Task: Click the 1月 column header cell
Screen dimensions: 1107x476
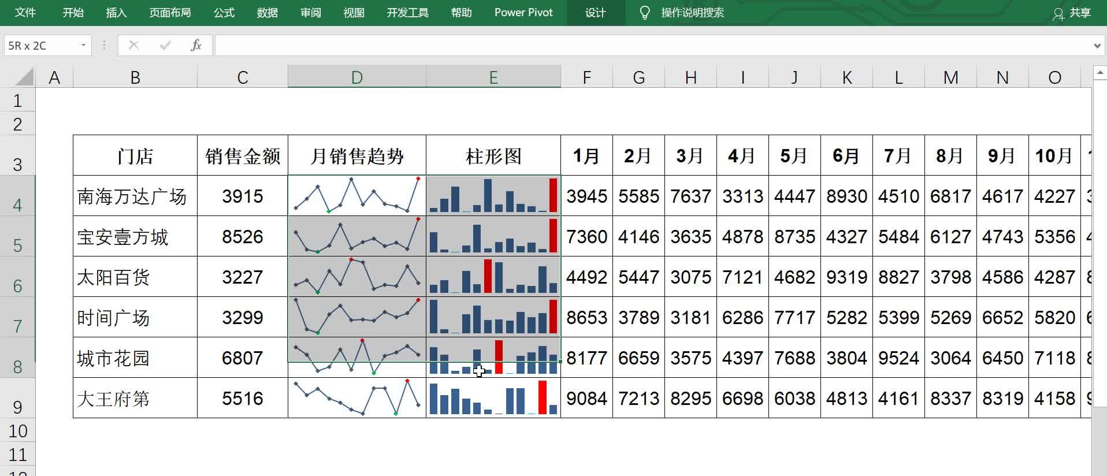Action: point(586,155)
